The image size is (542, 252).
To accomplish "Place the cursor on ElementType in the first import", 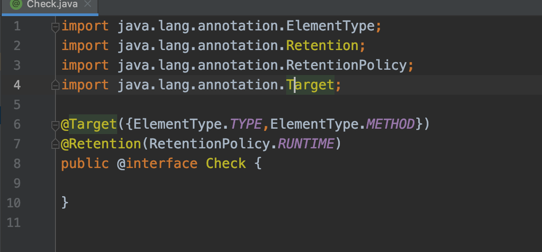I will [x=330, y=26].
